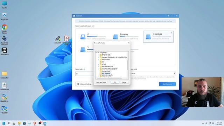The height and width of the screenshot is (126, 224).
Task: Collapse the seagate (D:) tree node
Action: pos(96,52)
